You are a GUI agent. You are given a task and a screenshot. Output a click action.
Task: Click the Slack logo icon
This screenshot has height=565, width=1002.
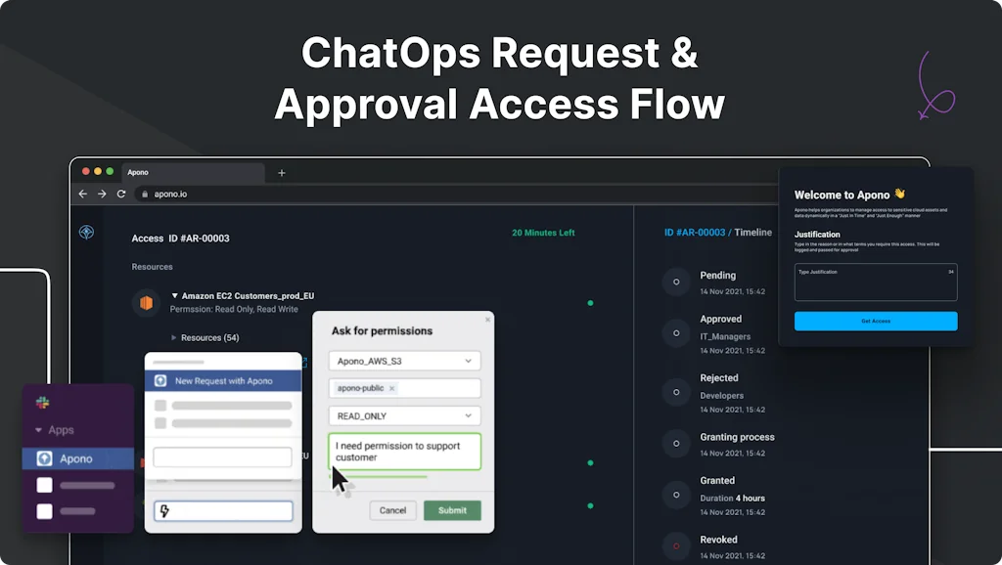[43, 402]
